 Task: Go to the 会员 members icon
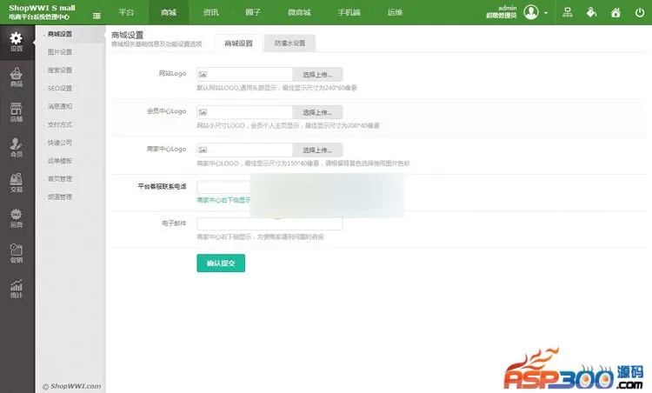pos(17,149)
